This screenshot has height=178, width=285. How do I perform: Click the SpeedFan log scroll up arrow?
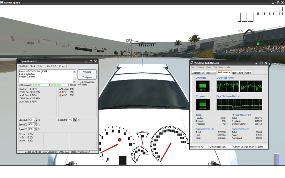74,72
